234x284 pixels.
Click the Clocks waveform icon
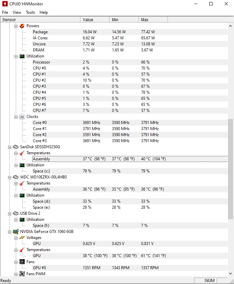(x=22, y=117)
